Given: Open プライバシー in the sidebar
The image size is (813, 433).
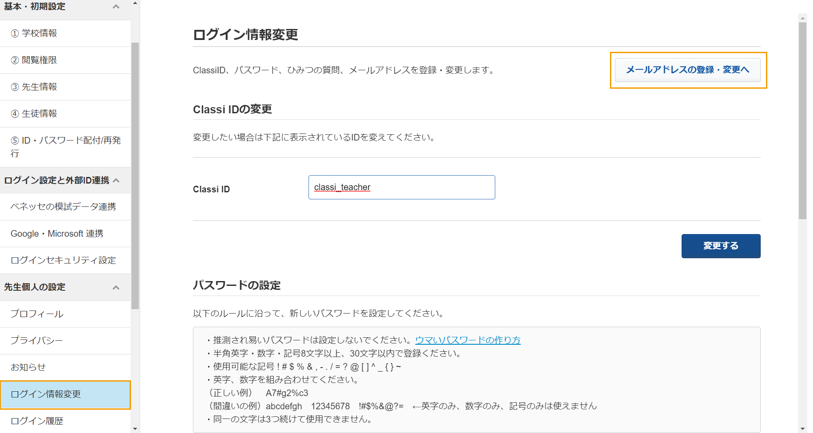Looking at the screenshot, I should tap(65, 341).
